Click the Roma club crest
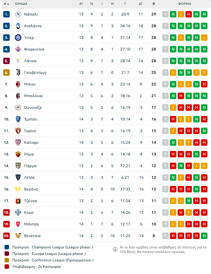This screenshot has width=211, height=274. [18, 154]
